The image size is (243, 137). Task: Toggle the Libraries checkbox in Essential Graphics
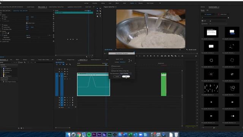[202, 24]
